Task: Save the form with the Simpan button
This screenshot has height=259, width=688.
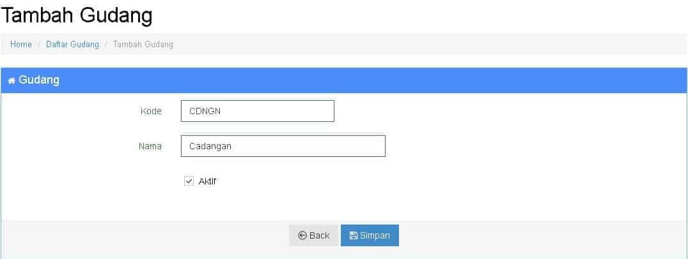Action: [370, 235]
